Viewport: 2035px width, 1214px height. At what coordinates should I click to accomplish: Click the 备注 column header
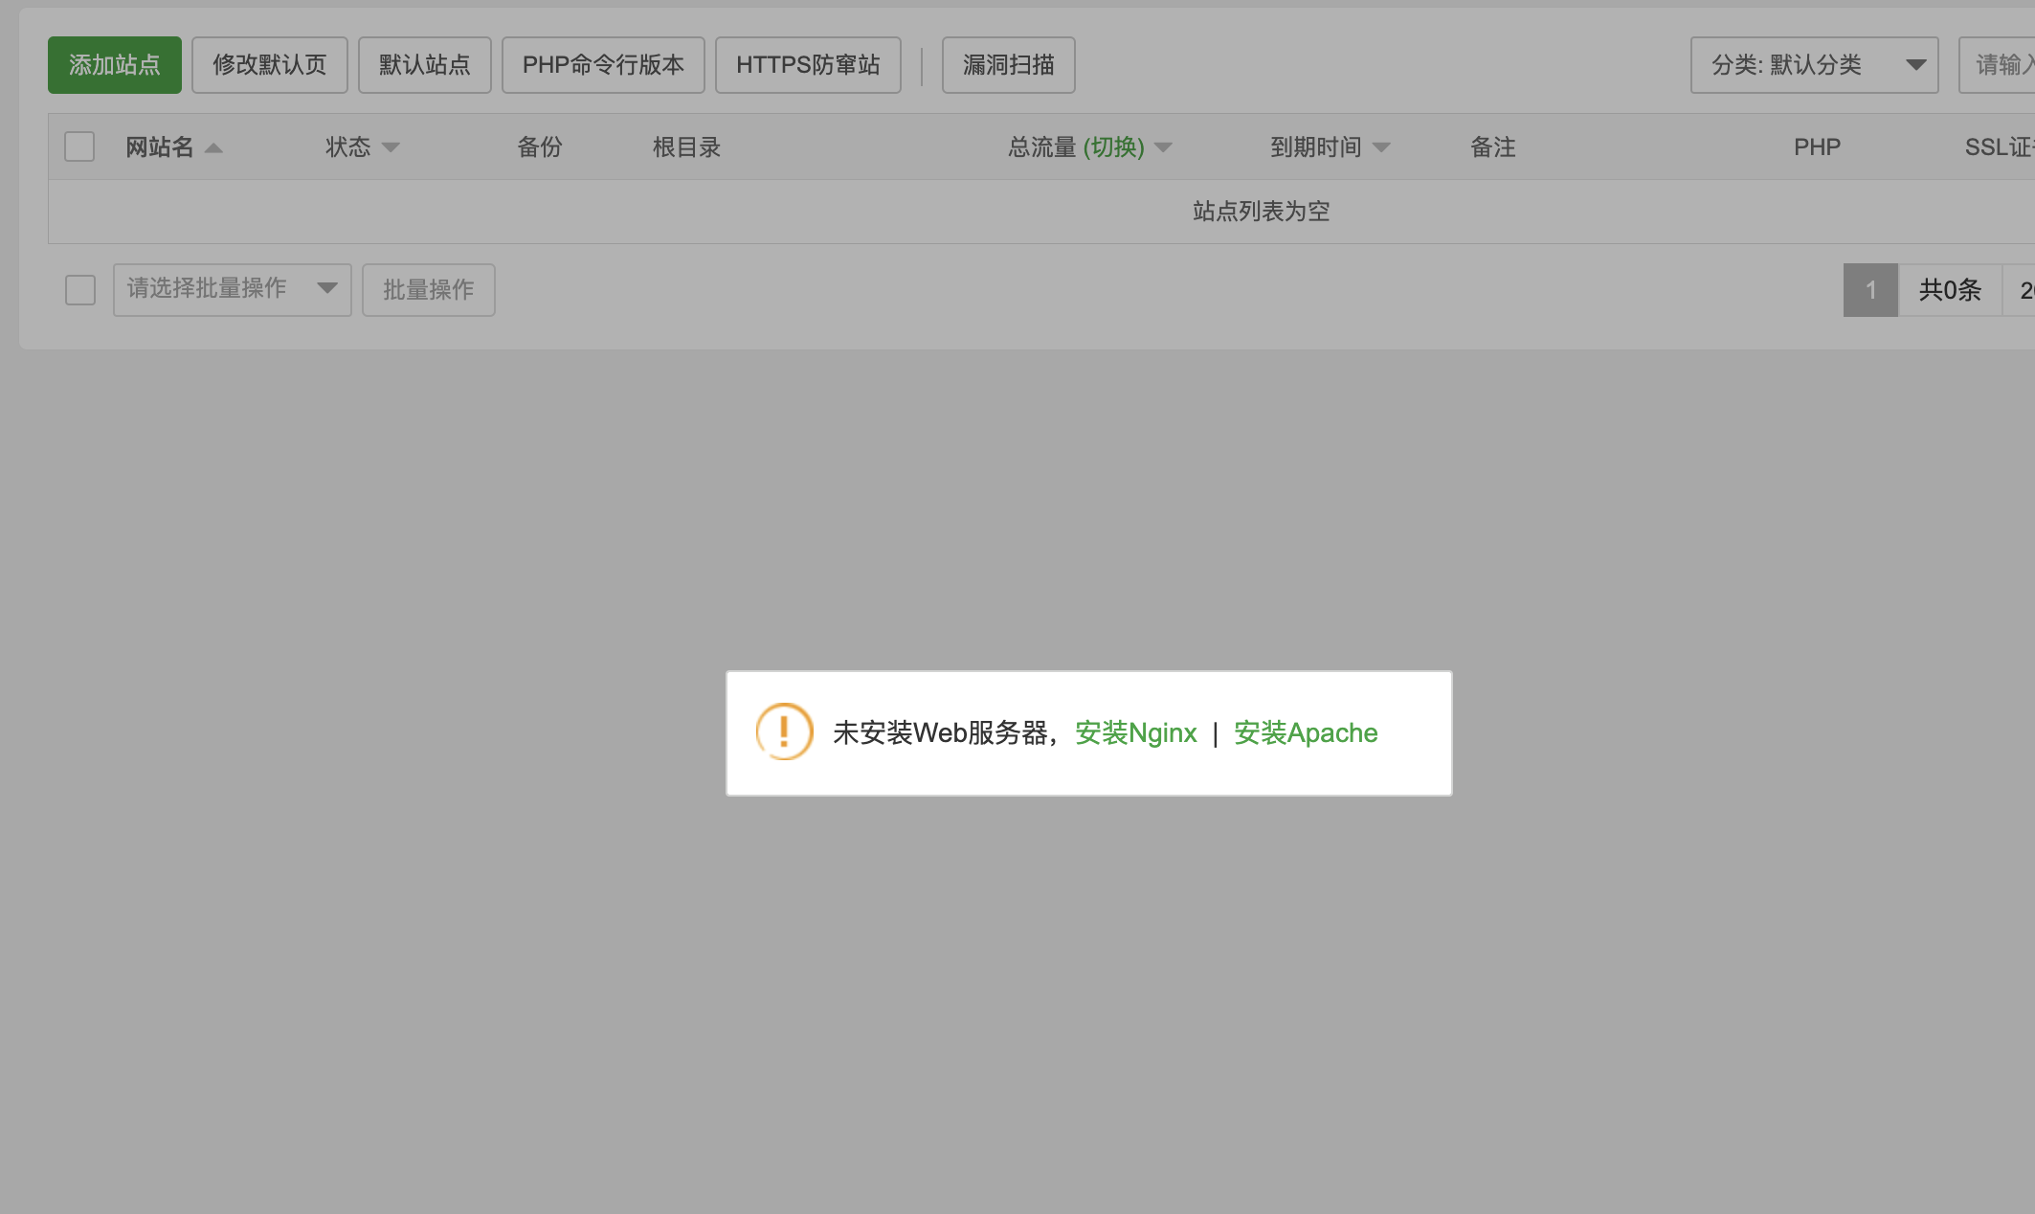click(1493, 146)
